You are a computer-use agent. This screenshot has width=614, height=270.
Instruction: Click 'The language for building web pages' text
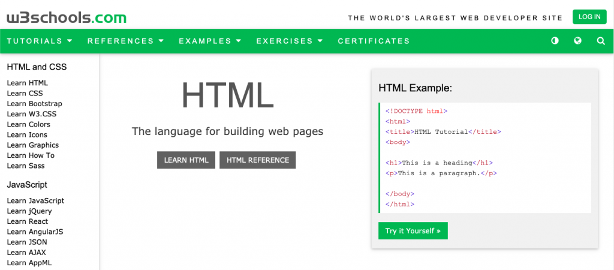point(227,131)
